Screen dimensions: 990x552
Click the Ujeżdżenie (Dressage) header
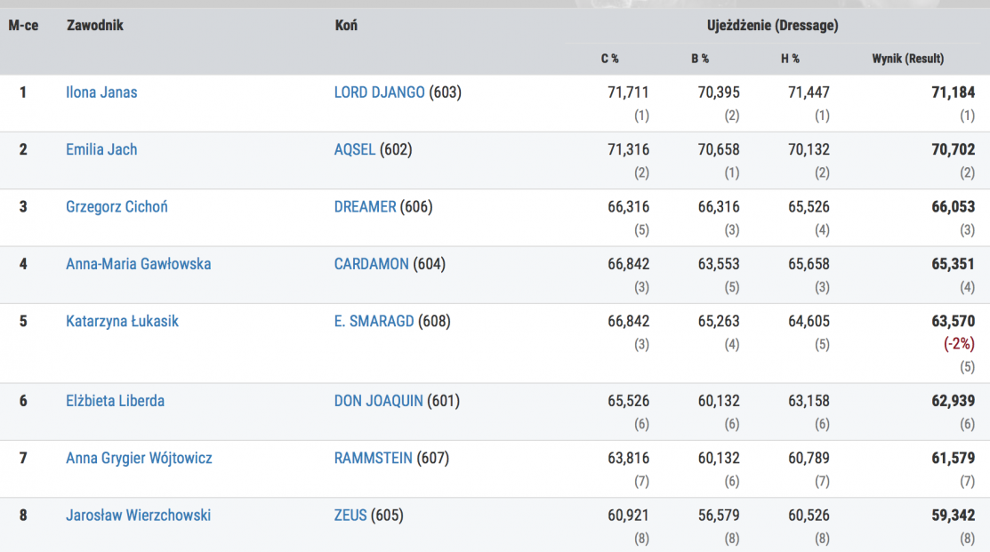click(772, 26)
